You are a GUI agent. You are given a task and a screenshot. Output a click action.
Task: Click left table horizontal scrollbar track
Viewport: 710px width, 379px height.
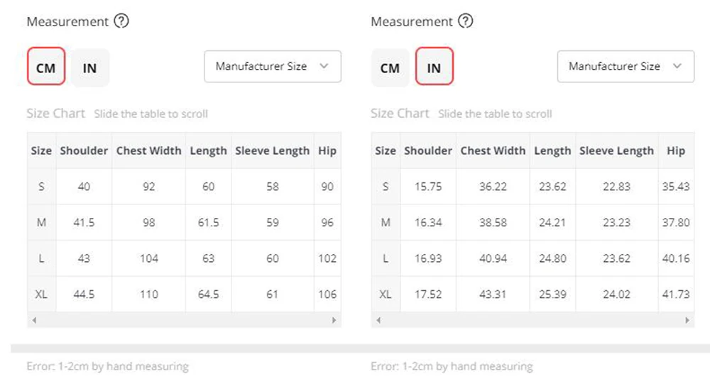tap(184, 320)
